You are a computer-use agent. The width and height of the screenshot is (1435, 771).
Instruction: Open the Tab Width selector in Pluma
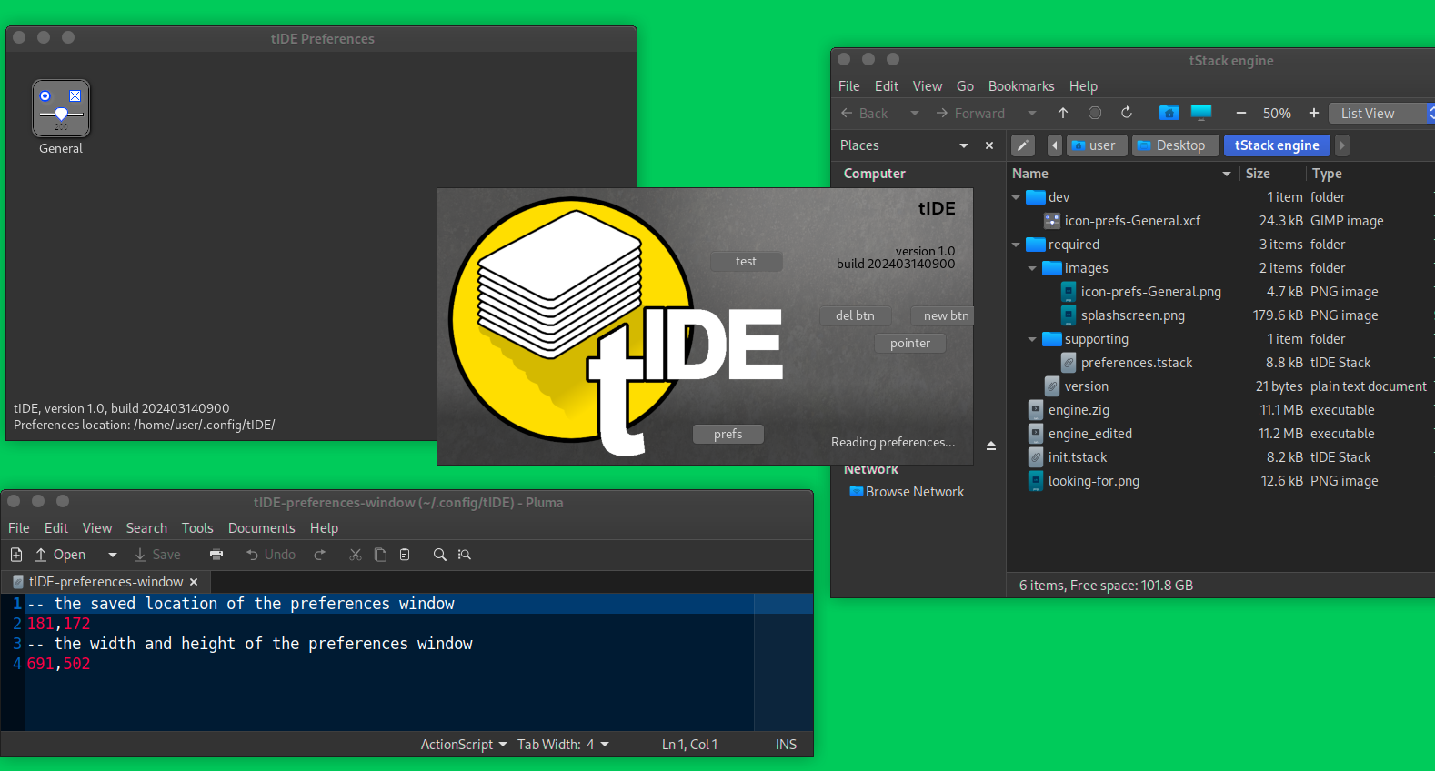pyautogui.click(x=563, y=745)
